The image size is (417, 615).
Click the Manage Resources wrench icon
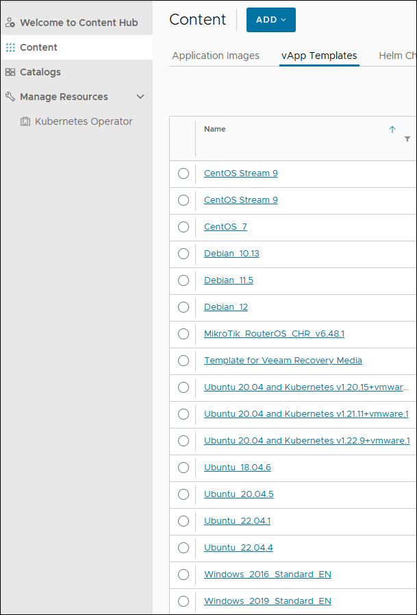point(10,97)
